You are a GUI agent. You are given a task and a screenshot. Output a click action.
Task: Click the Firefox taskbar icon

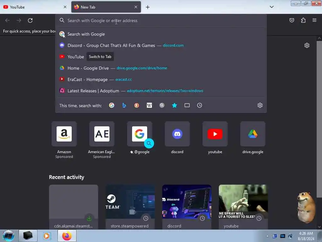tap(67, 236)
